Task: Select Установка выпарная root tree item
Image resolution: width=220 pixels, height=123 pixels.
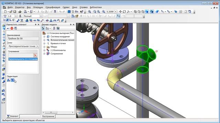Action: (x=60, y=33)
